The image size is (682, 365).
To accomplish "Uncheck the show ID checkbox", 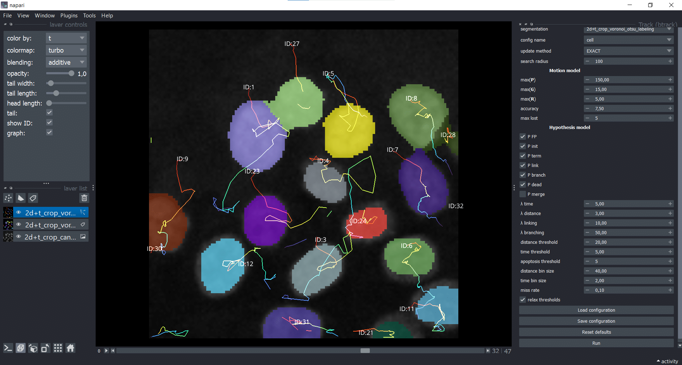I will click(49, 123).
